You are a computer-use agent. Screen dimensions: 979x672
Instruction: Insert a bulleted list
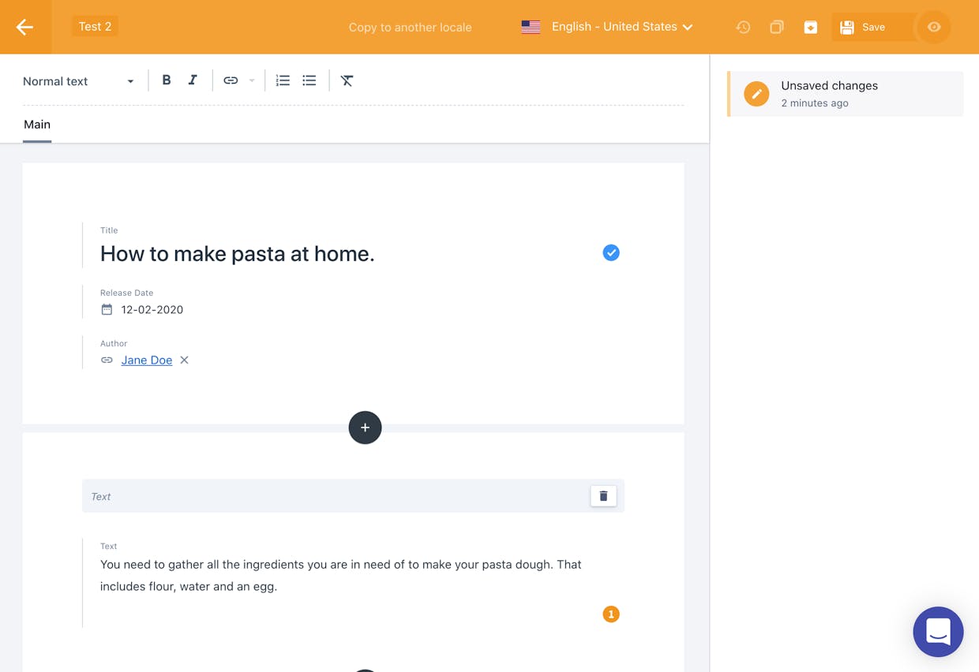[x=309, y=80]
